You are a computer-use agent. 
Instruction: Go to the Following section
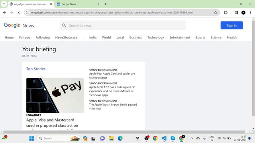43,37
